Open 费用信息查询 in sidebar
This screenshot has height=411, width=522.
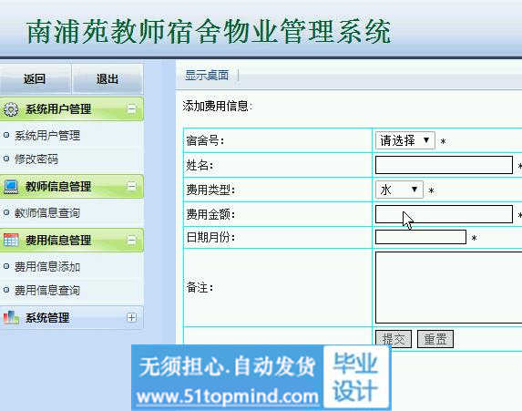click(x=47, y=291)
